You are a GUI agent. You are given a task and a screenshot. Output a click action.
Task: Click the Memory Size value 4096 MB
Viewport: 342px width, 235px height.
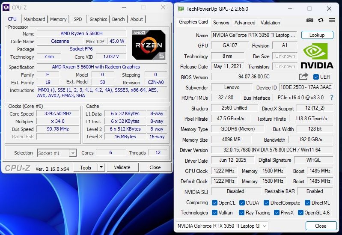tap(231, 139)
